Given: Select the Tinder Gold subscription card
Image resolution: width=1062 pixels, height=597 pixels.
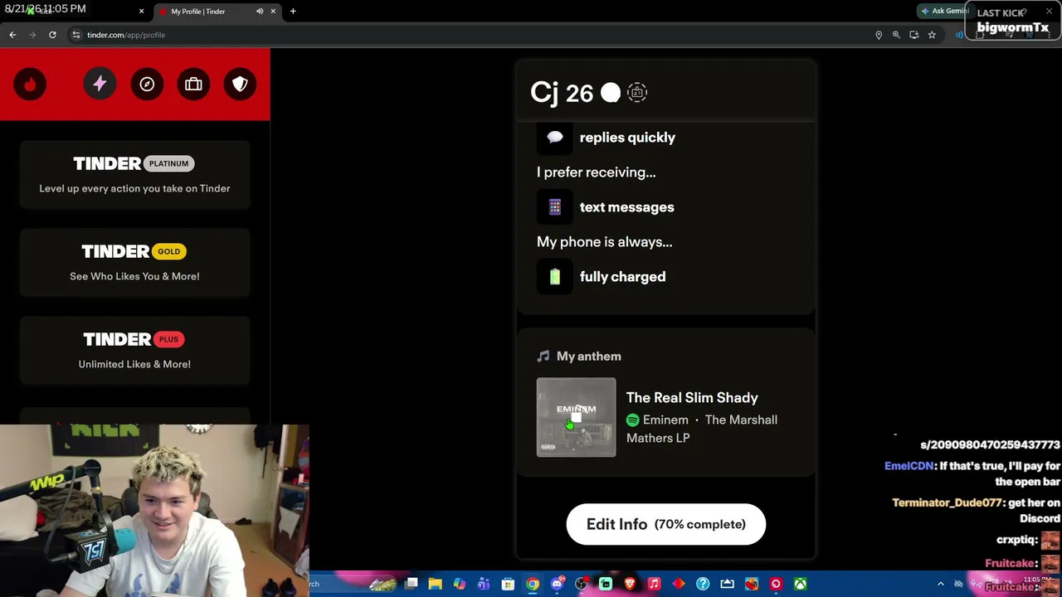Looking at the screenshot, I should tap(134, 263).
